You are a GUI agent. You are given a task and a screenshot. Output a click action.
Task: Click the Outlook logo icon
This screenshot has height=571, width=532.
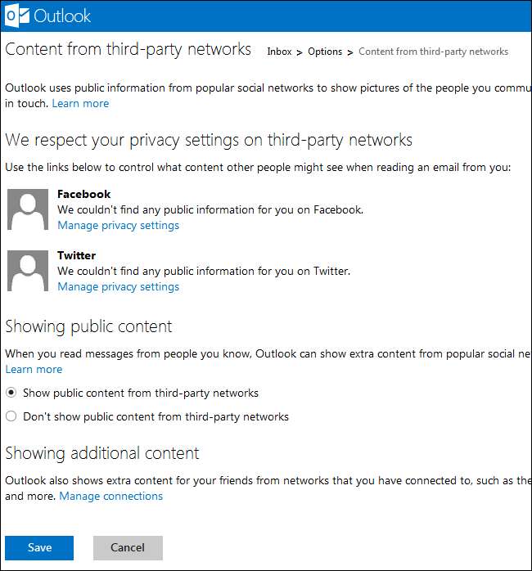click(x=18, y=16)
